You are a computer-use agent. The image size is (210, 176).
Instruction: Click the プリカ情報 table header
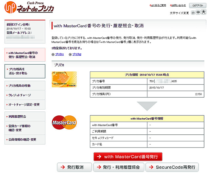[147, 75]
